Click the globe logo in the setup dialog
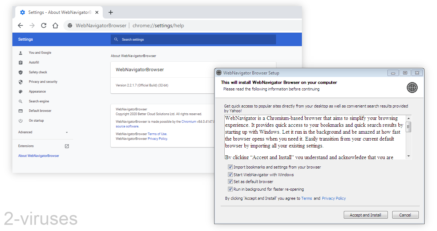The image size is (437, 231). point(412,88)
